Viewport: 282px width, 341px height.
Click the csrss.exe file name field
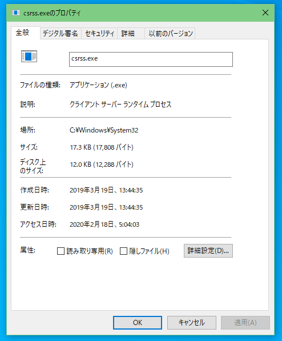click(x=151, y=59)
